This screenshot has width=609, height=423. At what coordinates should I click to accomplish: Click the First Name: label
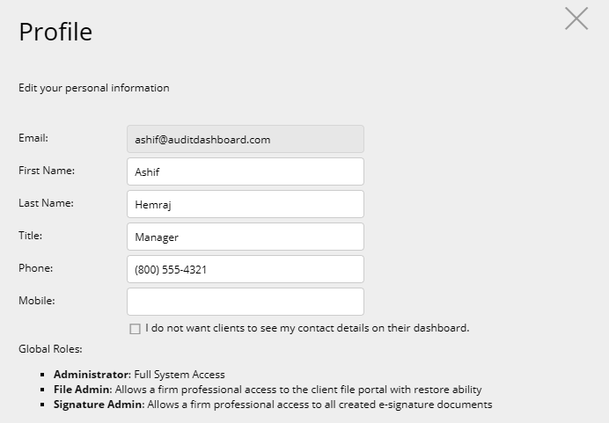pyautogui.click(x=47, y=171)
